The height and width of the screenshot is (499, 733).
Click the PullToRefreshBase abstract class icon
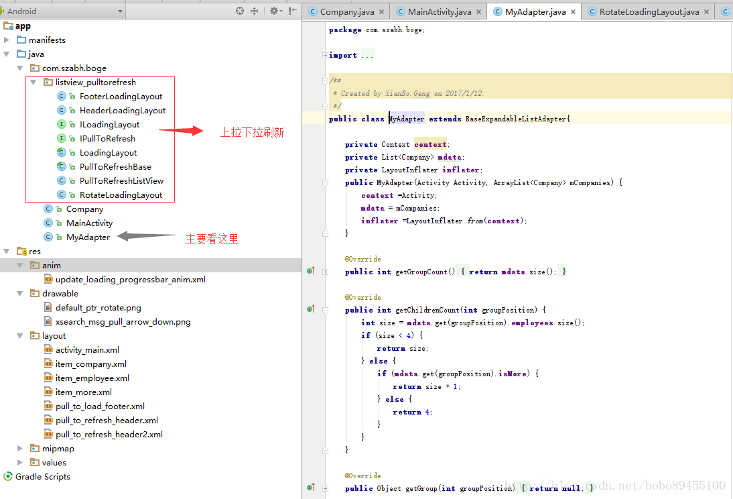(x=61, y=166)
